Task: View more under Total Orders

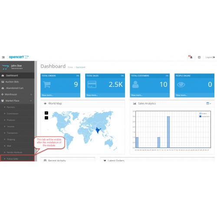Action: [47, 95]
